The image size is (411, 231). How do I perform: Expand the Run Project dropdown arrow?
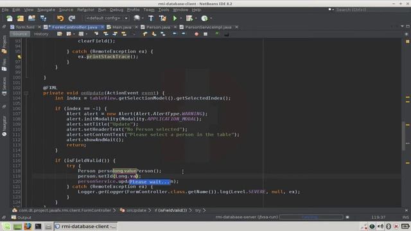pyautogui.click(x=180, y=19)
